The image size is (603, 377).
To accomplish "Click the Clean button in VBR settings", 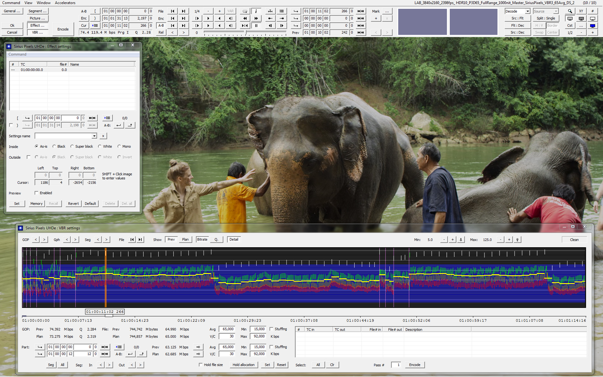I will pyautogui.click(x=574, y=240).
